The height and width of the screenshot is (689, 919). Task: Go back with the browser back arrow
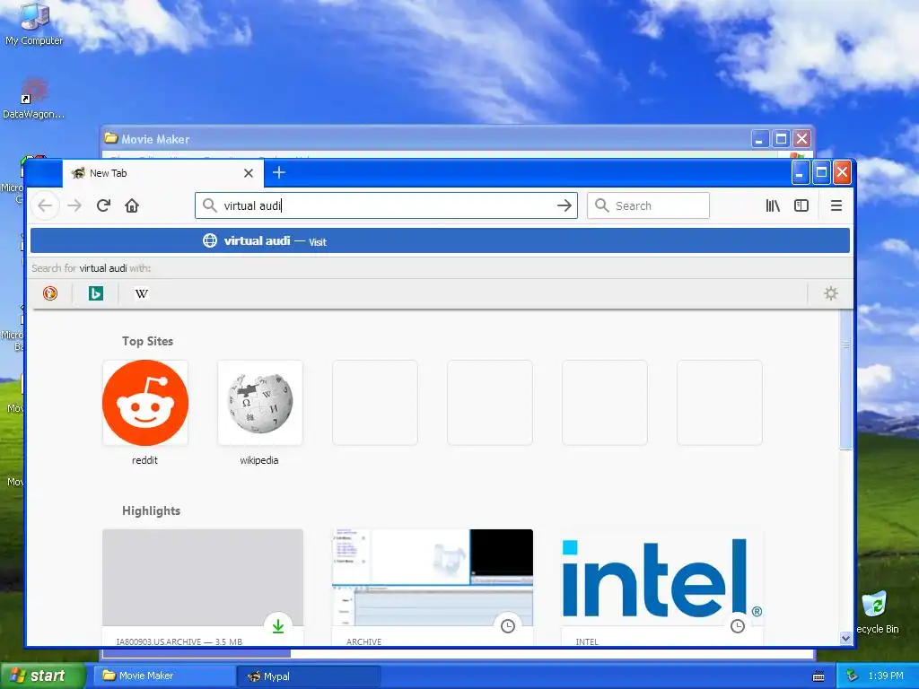pos(45,205)
